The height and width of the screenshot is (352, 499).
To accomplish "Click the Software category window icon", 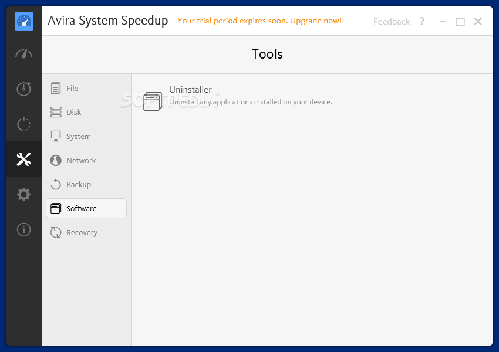I will coord(56,208).
